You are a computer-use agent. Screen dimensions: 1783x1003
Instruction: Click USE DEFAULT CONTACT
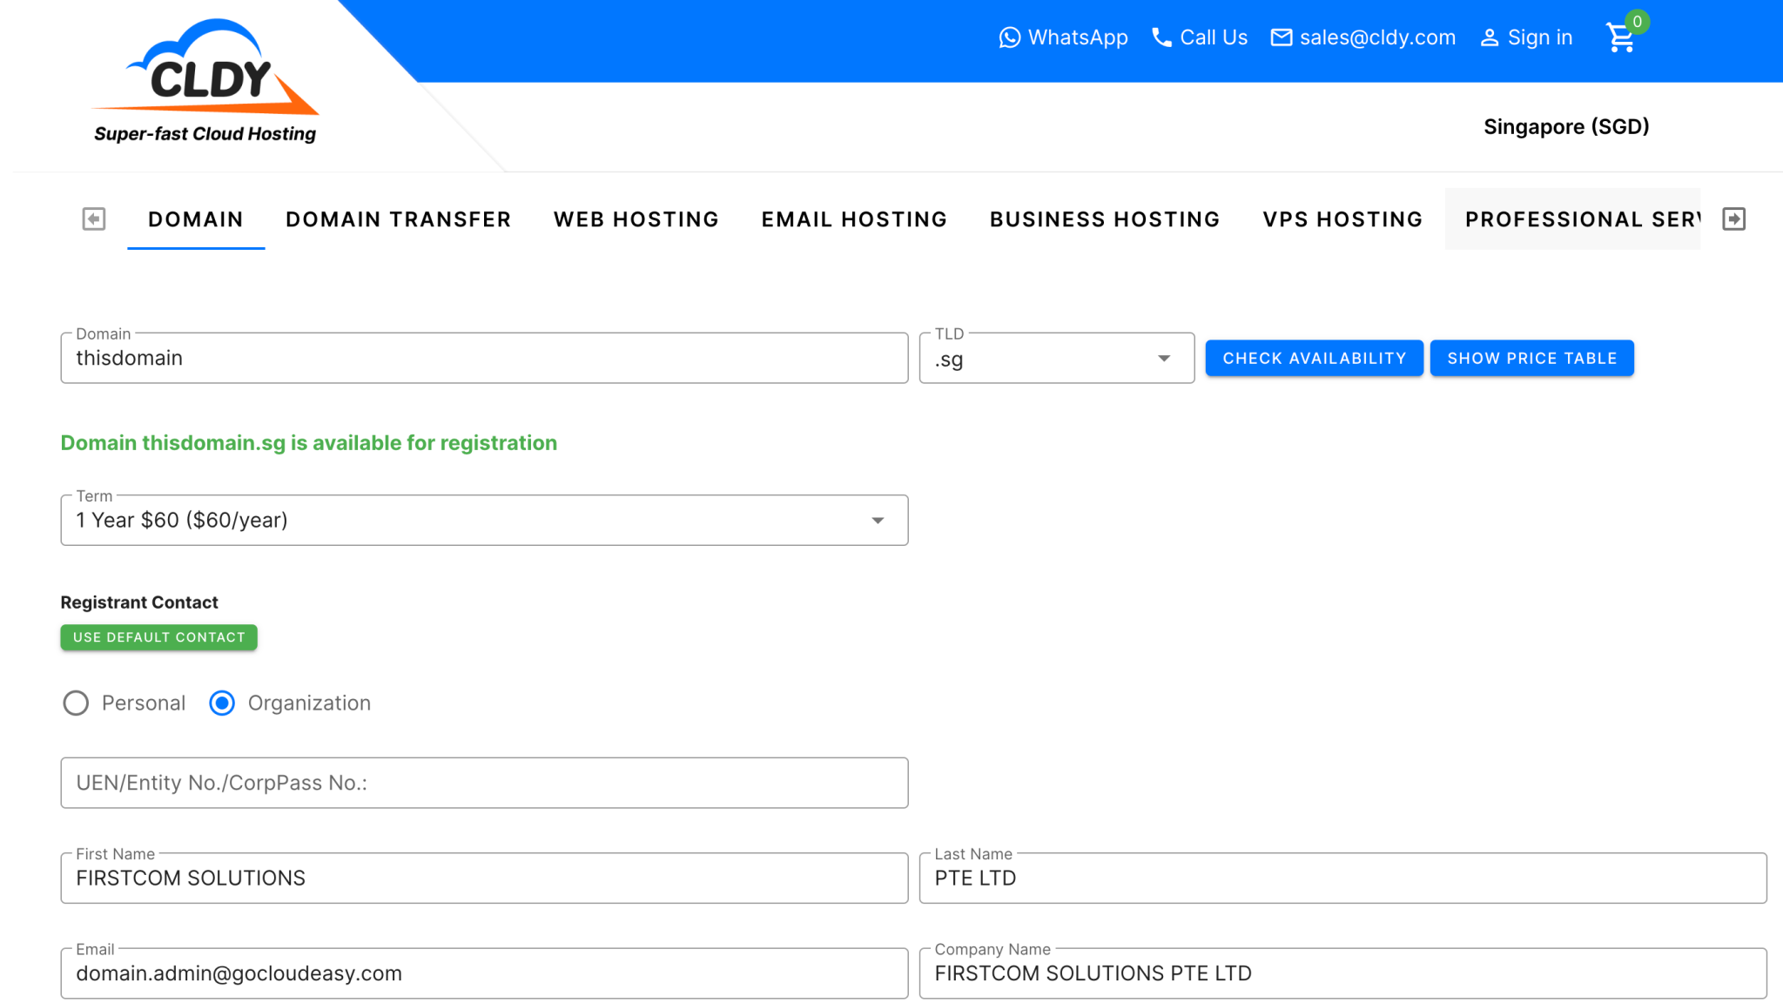[158, 636]
